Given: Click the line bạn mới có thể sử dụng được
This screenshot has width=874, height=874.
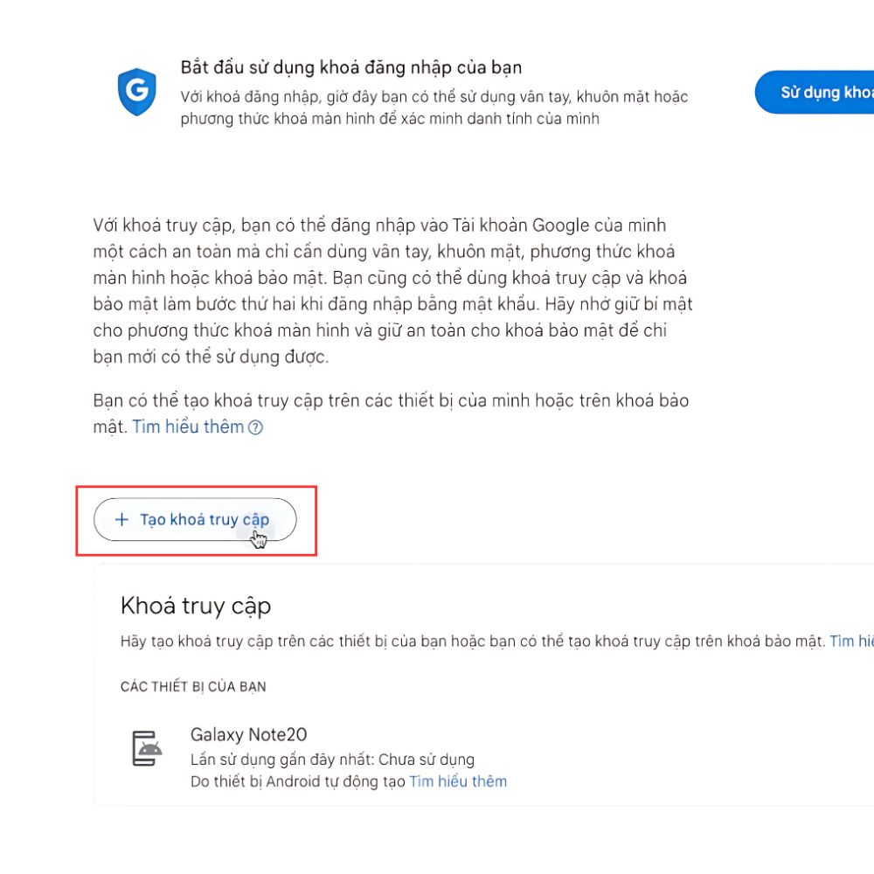Looking at the screenshot, I should click(x=212, y=357).
